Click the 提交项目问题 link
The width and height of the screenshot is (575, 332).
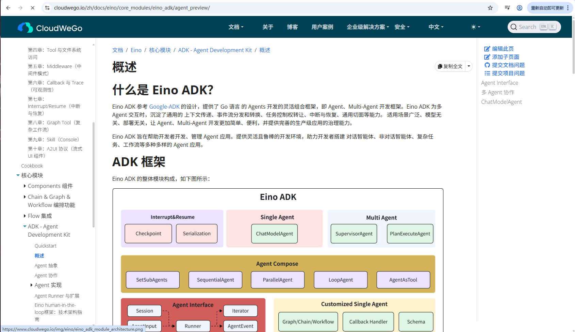tap(508, 73)
